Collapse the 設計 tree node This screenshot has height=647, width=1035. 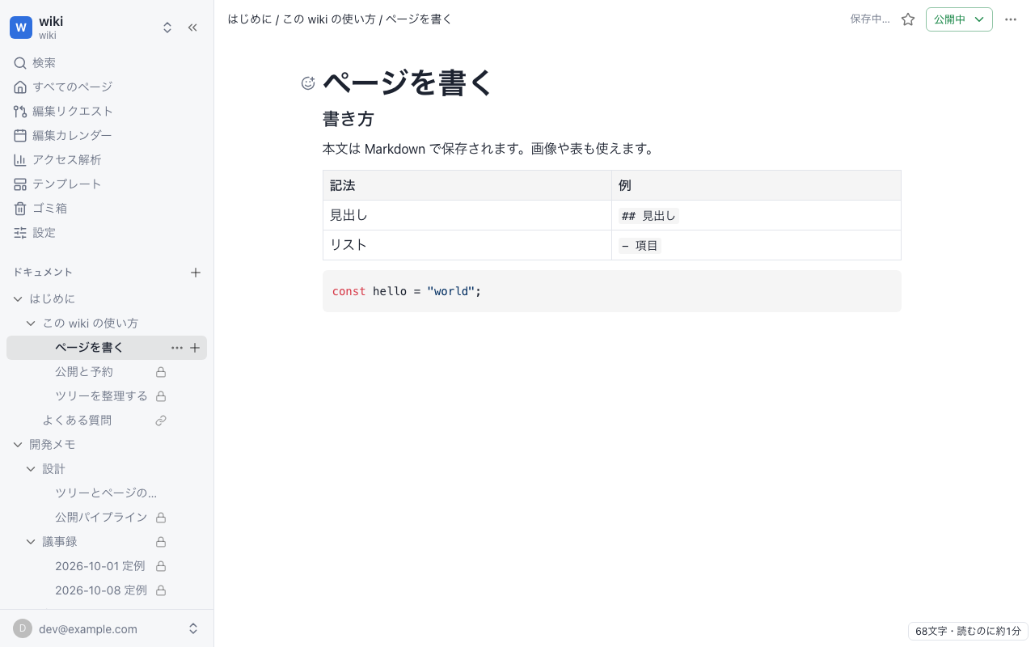(31, 468)
